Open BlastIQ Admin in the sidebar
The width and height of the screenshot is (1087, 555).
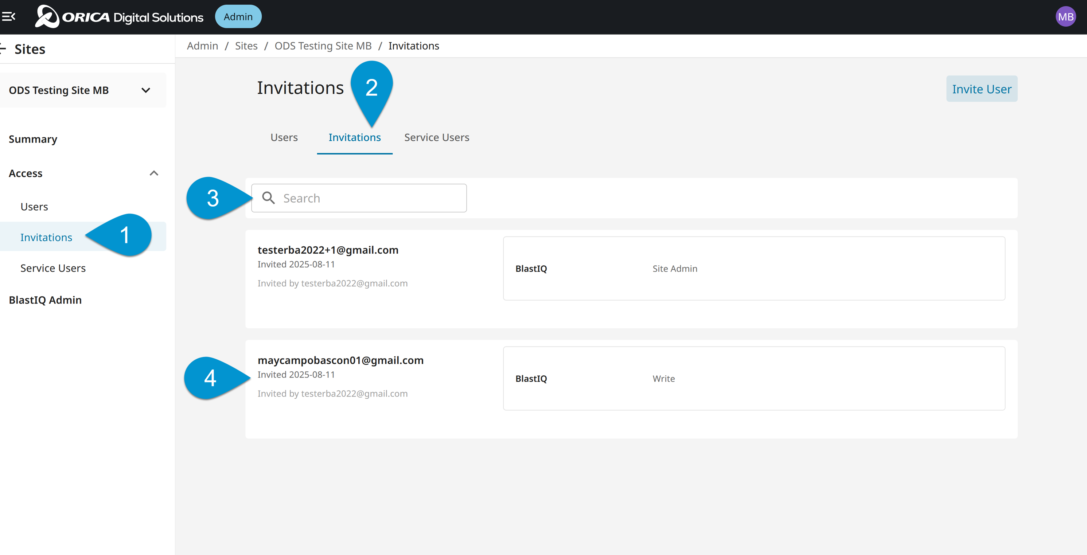[45, 300]
